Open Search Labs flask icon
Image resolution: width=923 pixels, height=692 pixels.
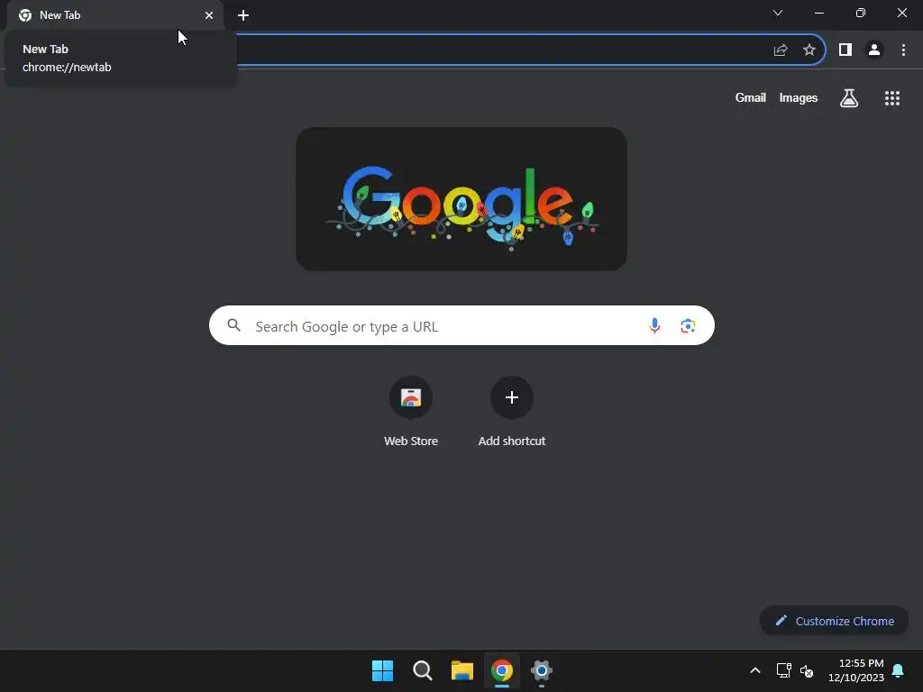[849, 98]
